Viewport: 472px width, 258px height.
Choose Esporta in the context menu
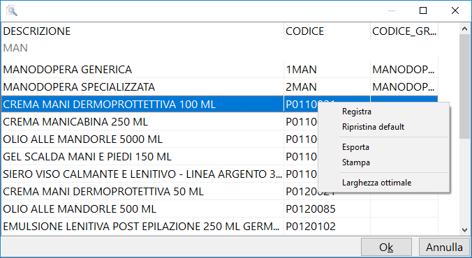[x=355, y=147]
